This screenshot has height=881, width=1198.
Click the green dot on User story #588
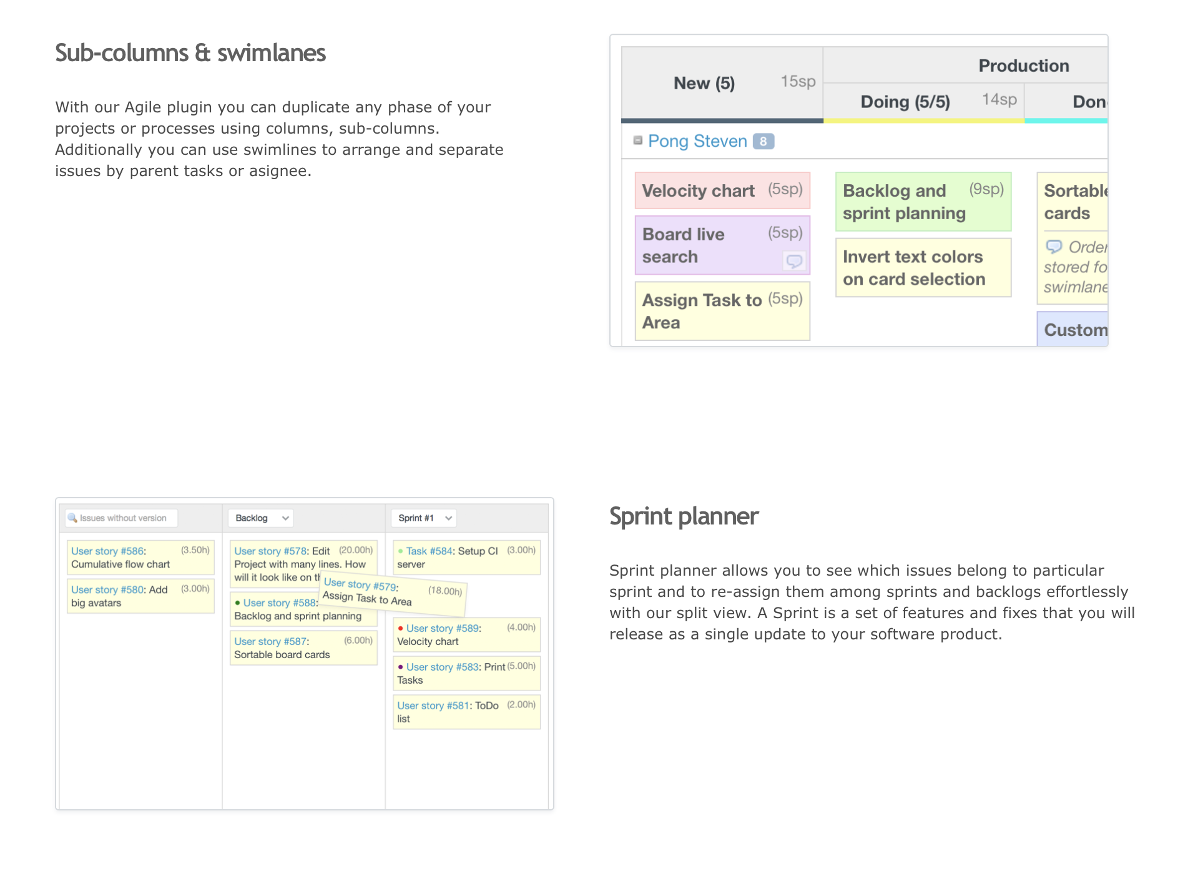pos(237,603)
